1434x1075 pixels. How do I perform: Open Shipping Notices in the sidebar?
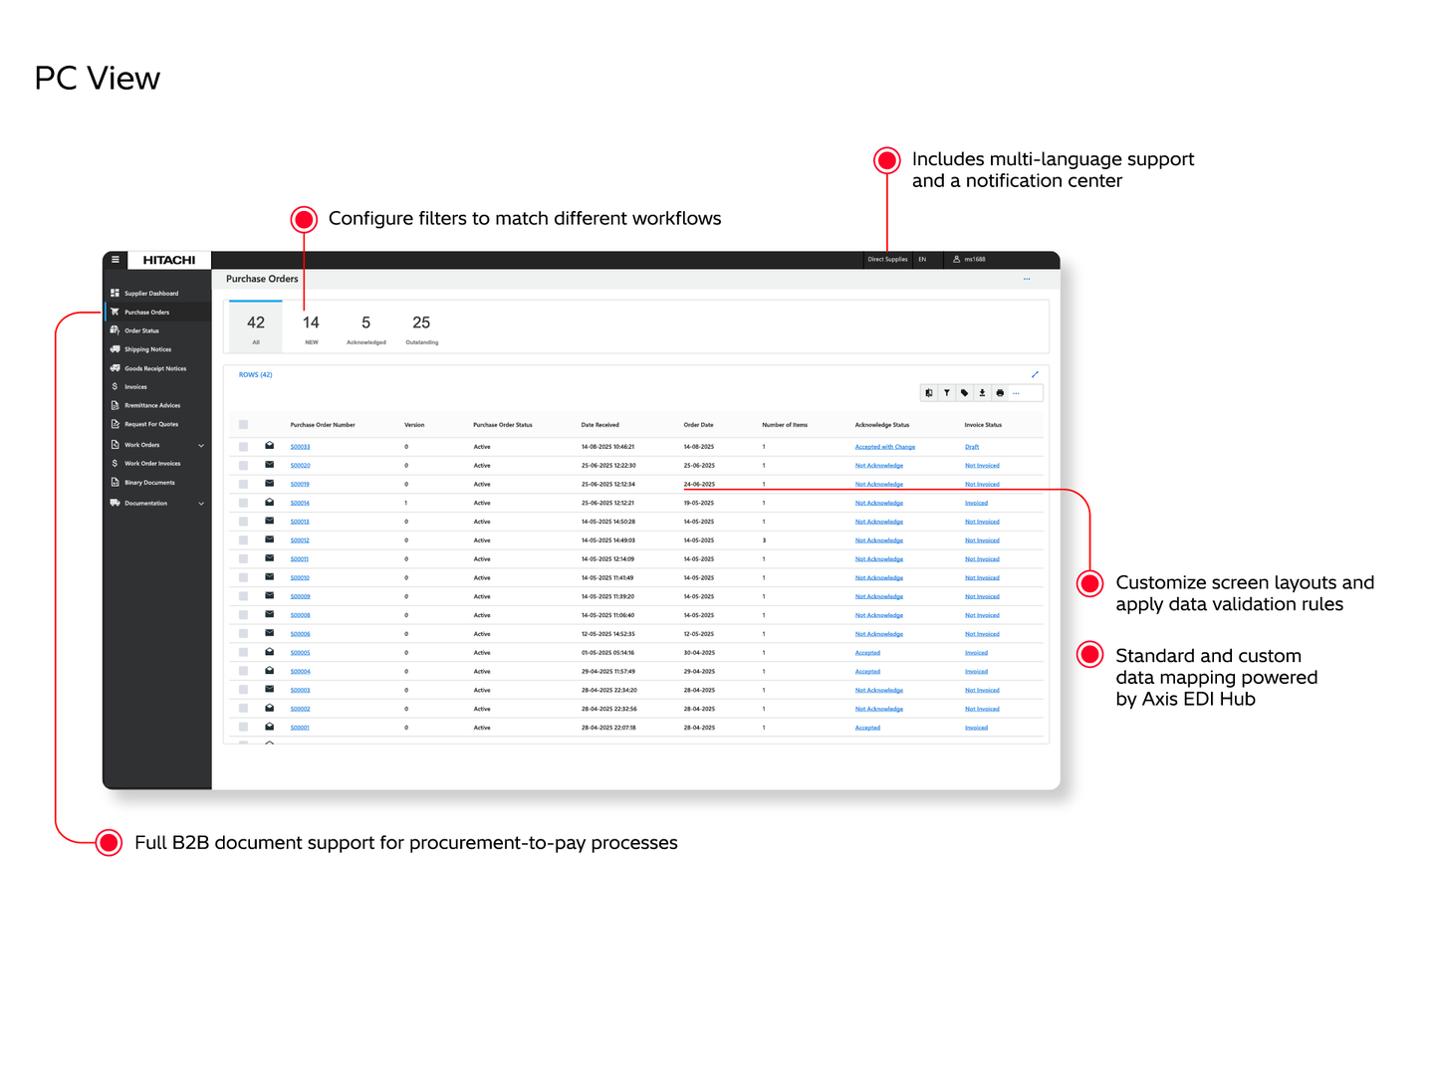point(147,349)
